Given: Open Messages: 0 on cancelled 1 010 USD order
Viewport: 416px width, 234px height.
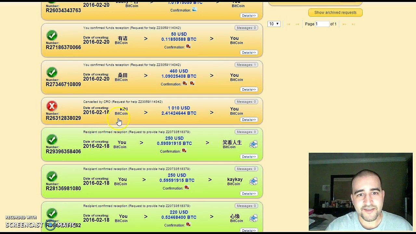Looking at the screenshot, I should click(246, 102).
